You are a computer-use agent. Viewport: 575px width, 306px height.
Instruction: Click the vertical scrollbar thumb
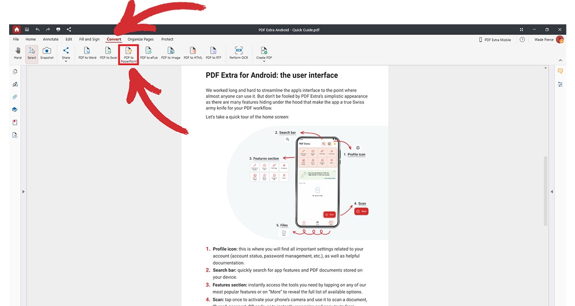(545, 191)
